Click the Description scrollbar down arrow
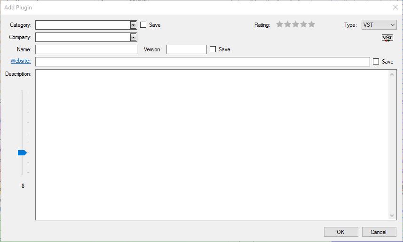The width and height of the screenshot is (403, 242). (392, 216)
